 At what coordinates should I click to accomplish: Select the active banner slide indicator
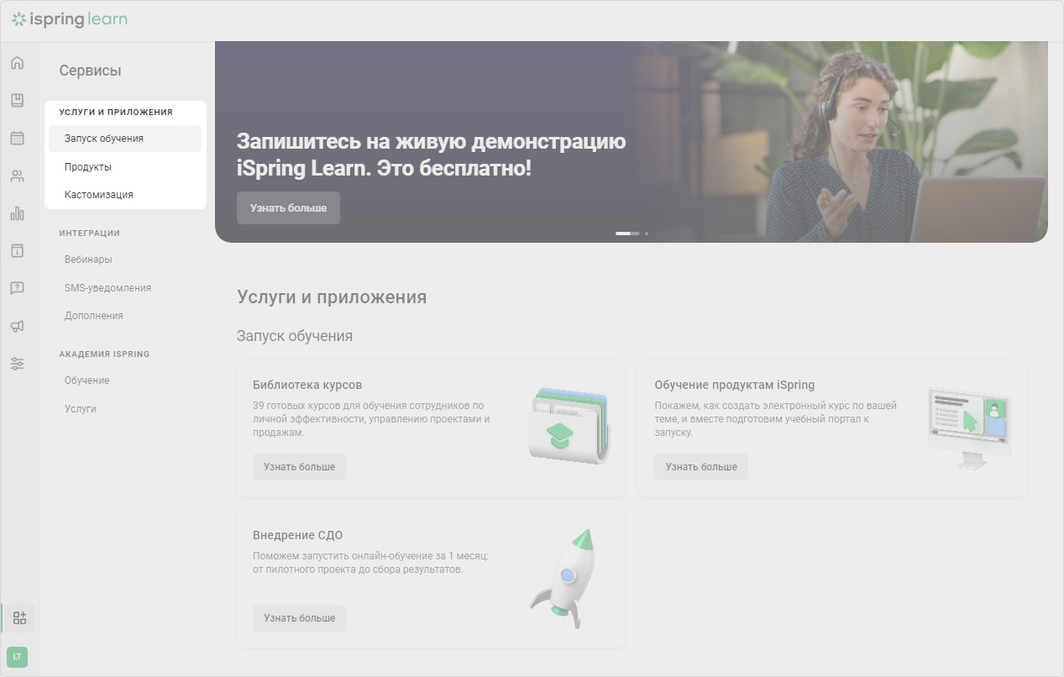pyautogui.click(x=627, y=234)
